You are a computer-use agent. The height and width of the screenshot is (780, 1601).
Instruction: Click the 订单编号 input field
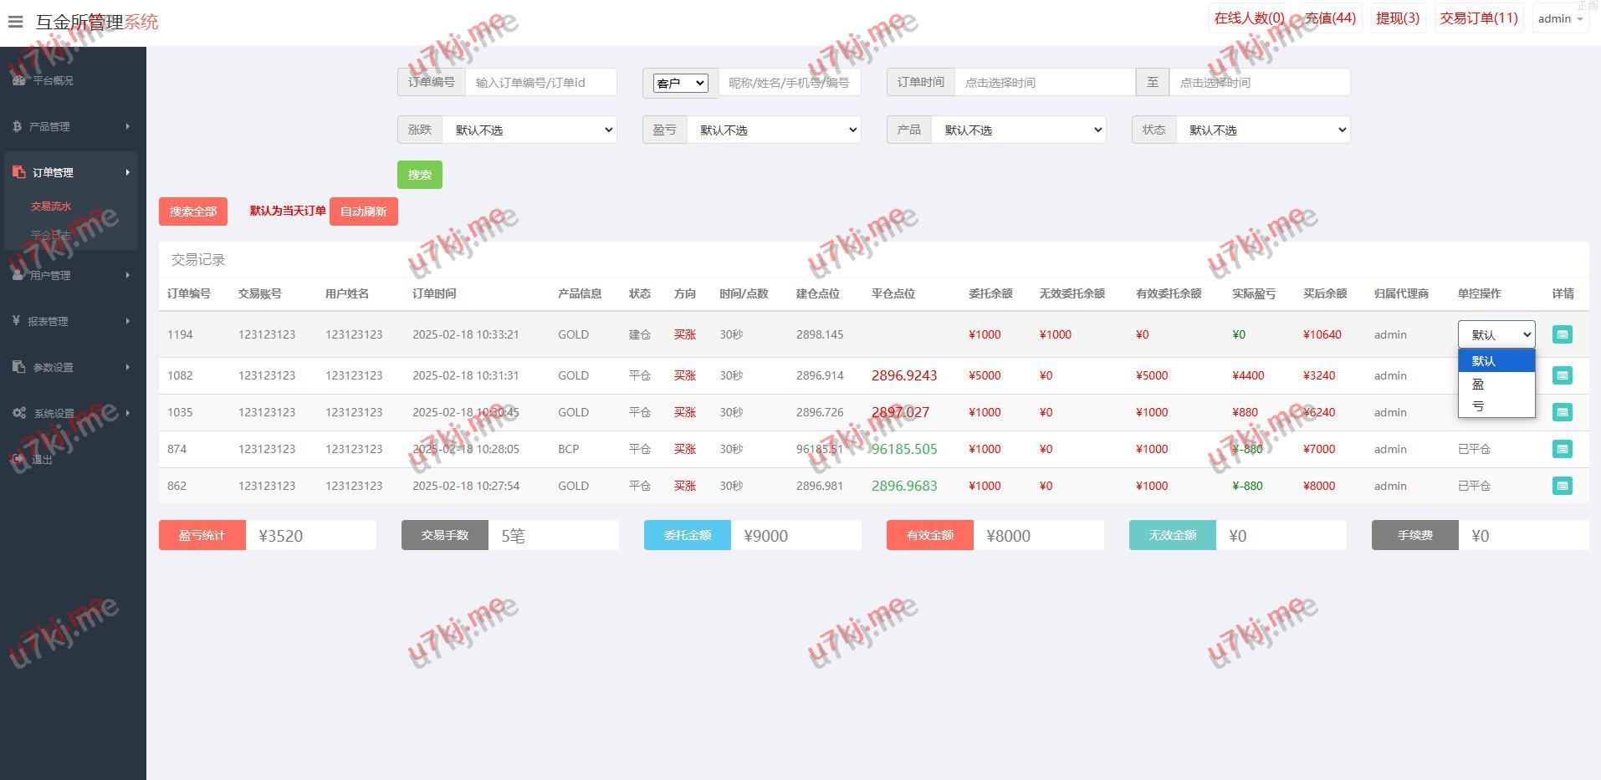540,82
